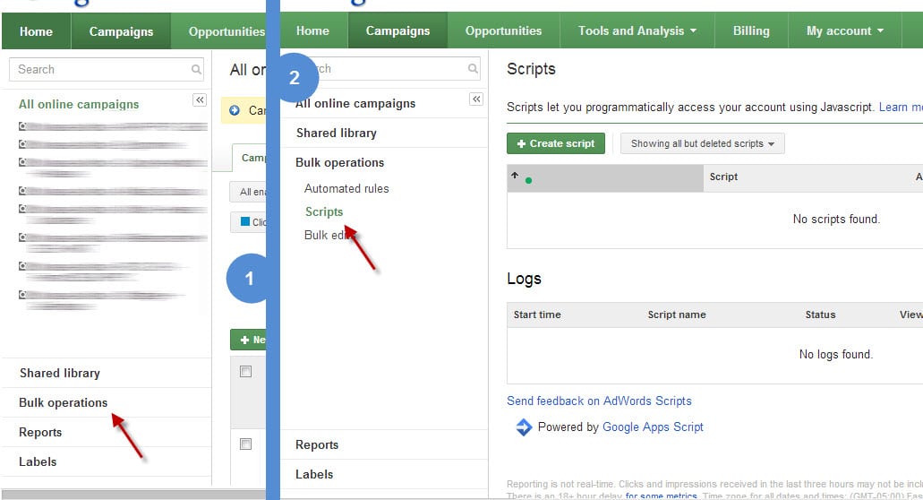Expand the My account dropdown
This screenshot has width=923, height=500.
(844, 30)
